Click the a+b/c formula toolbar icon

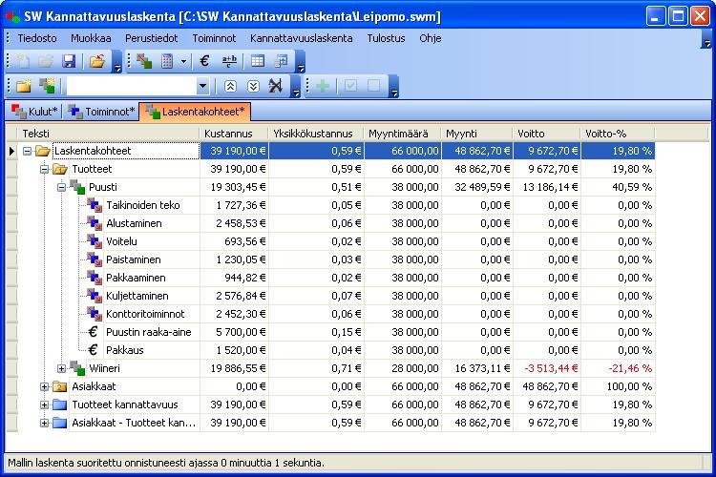[x=229, y=61]
